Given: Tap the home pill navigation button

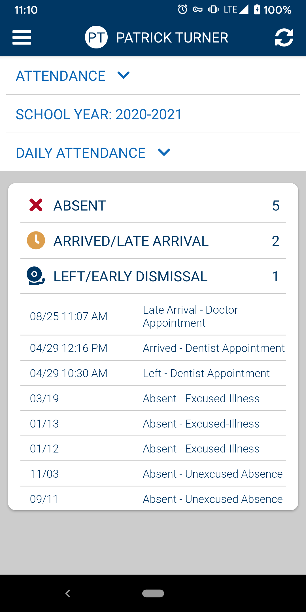Looking at the screenshot, I should point(153,593).
